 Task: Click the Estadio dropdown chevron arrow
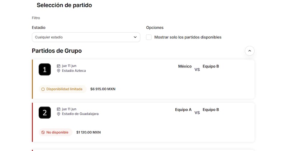coord(135,37)
